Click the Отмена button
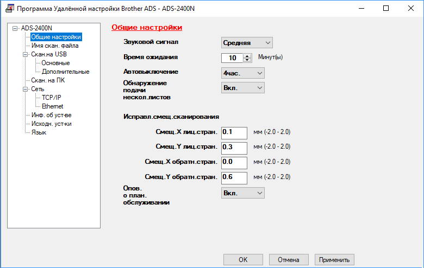This screenshot has width=424, height=268. (289, 260)
